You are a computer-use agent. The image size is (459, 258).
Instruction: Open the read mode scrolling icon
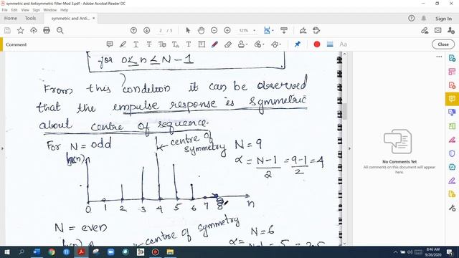click(284, 30)
